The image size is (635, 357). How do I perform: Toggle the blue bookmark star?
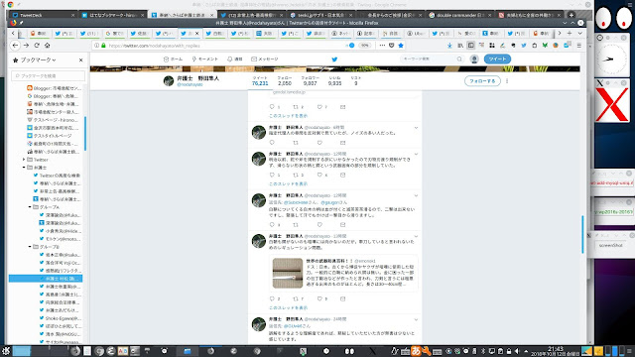tap(401, 46)
